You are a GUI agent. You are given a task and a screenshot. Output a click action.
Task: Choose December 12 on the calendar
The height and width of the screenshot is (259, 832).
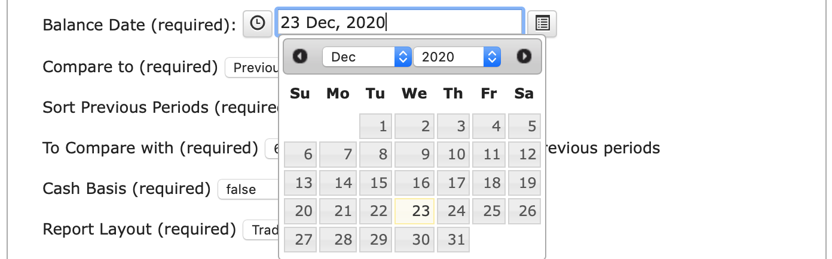[525, 155]
